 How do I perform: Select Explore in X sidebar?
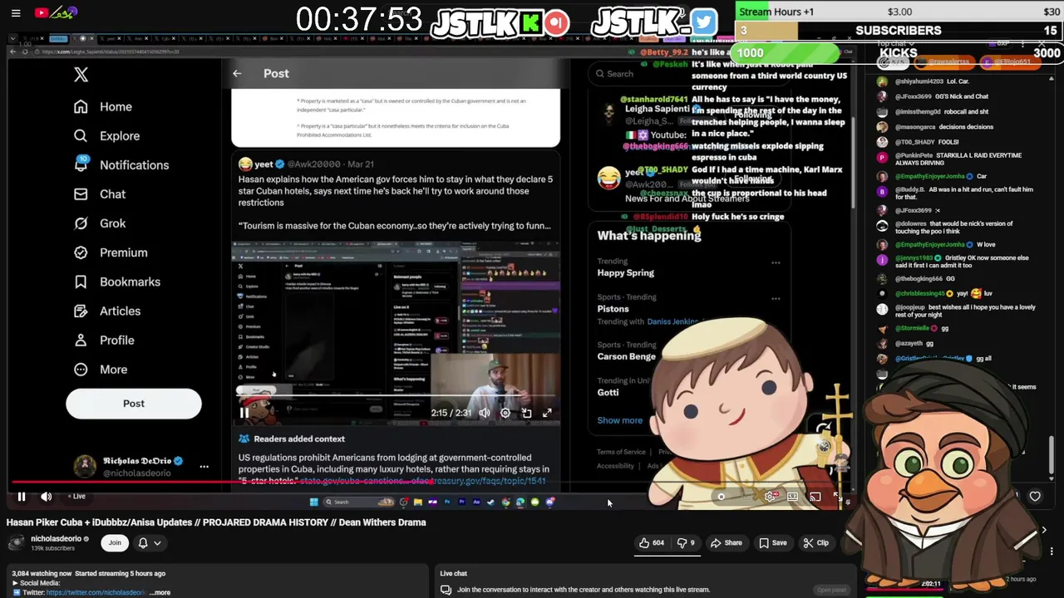(x=106, y=136)
